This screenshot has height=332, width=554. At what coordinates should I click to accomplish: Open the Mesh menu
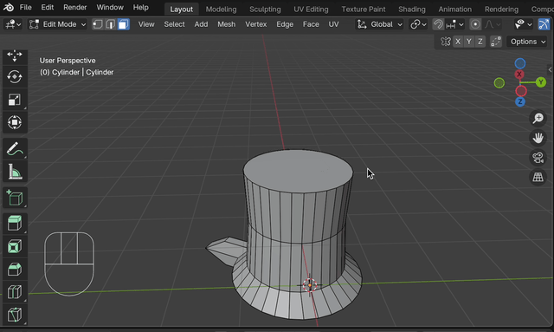[x=227, y=24]
